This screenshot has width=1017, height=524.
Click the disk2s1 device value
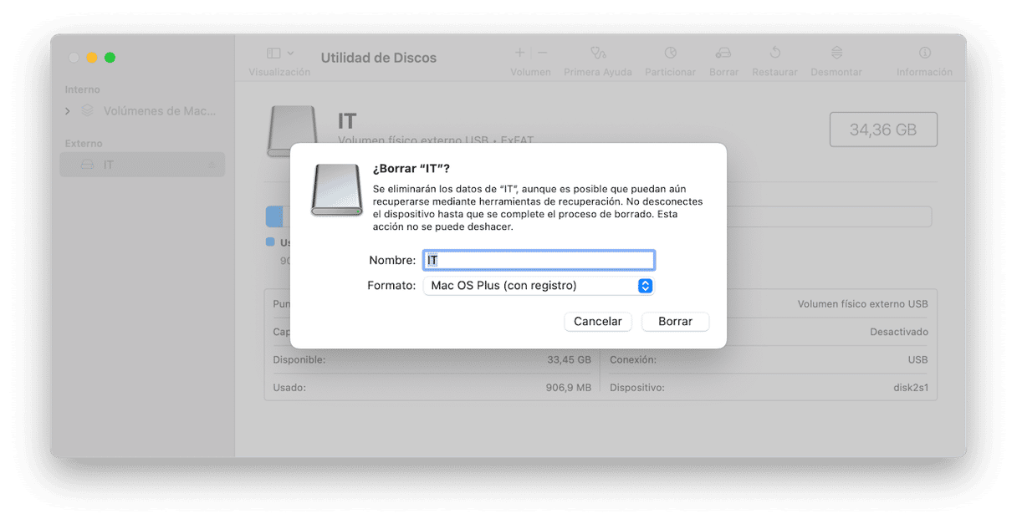[911, 388]
